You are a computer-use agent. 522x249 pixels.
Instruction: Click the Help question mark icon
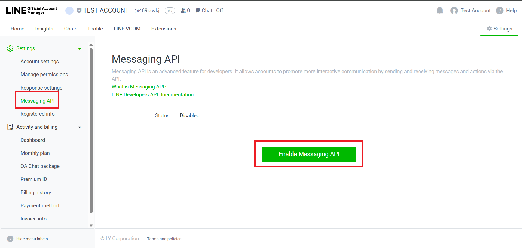click(x=500, y=11)
